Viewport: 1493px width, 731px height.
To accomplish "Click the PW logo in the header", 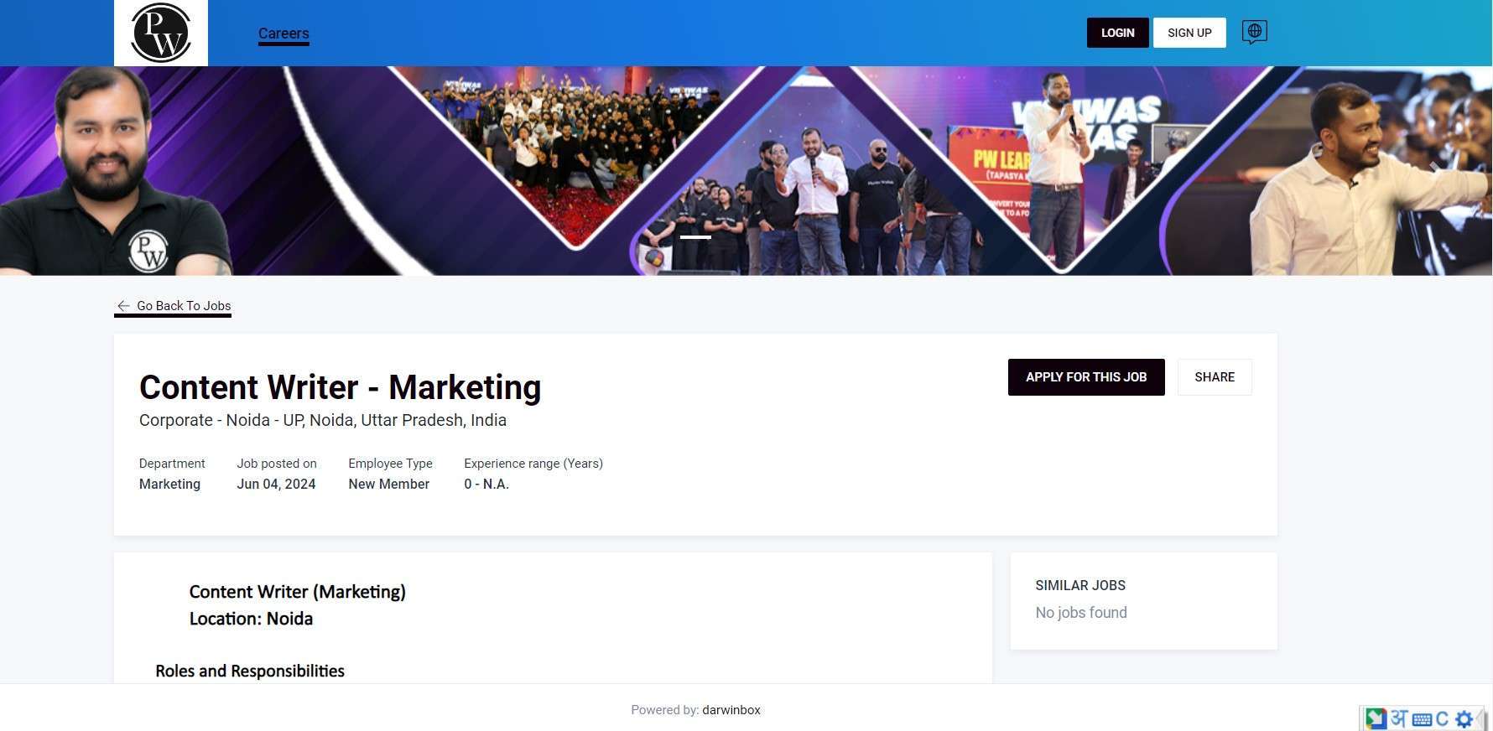I will 161,33.
